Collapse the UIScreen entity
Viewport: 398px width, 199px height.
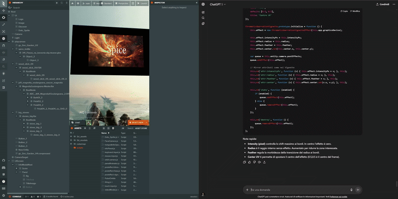coord(9,161)
